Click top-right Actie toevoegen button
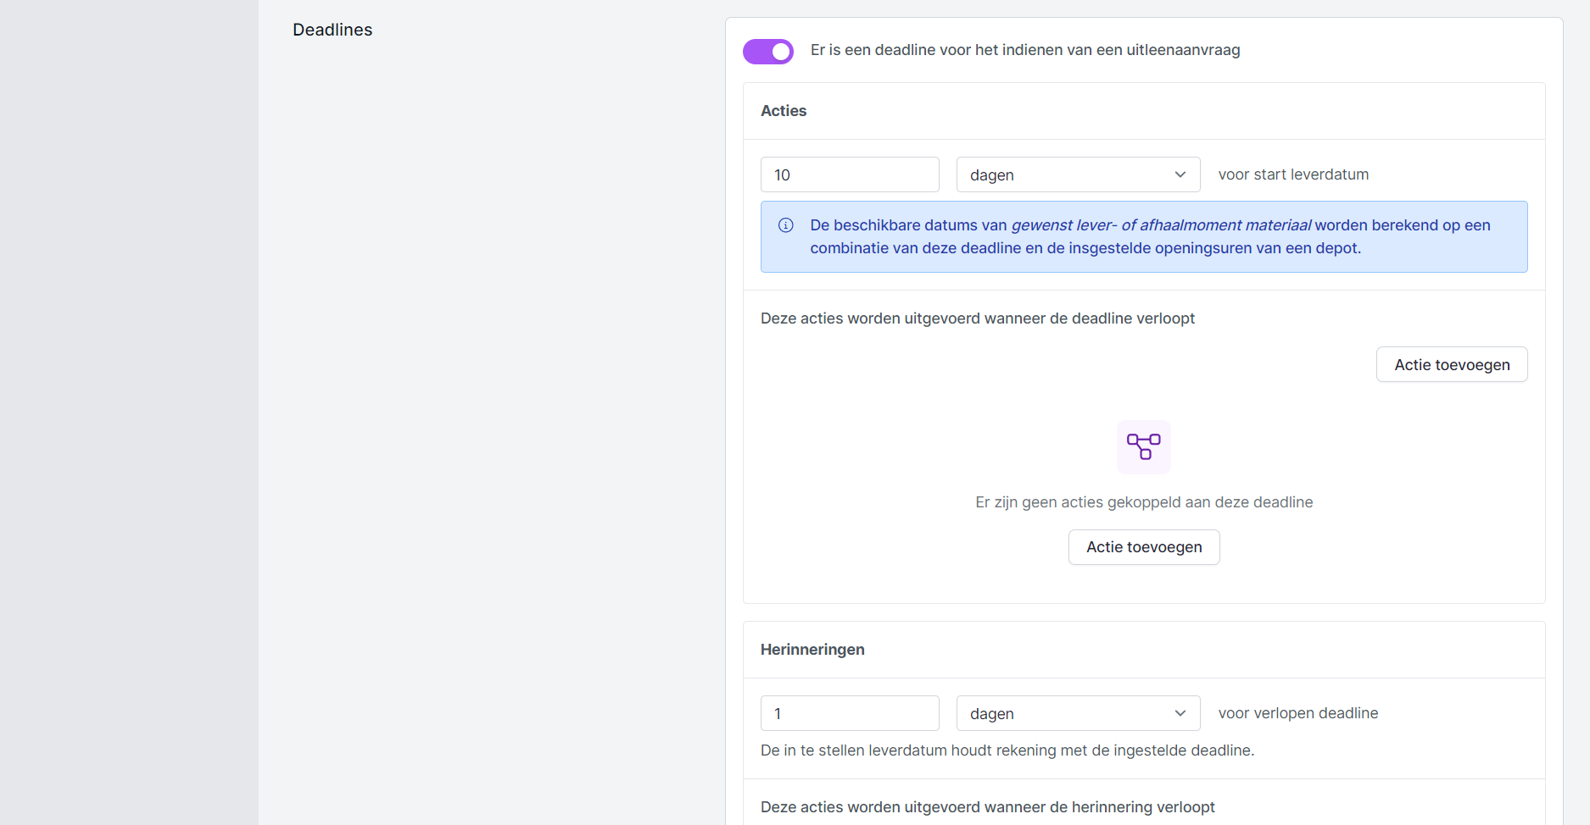The width and height of the screenshot is (1590, 825). (1451, 364)
